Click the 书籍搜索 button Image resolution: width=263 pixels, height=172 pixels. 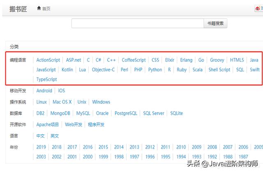(215, 23)
